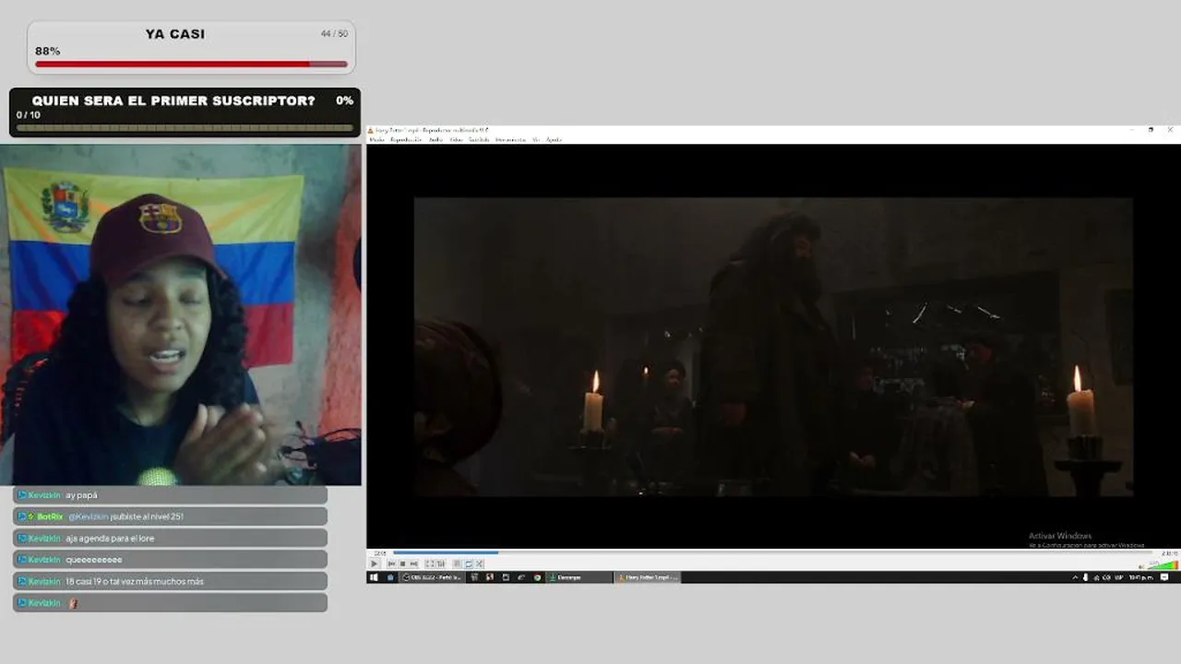Click 'QUIEN SERA EL PRIMER SUSCRIPTOR?' goal bar

(x=185, y=127)
